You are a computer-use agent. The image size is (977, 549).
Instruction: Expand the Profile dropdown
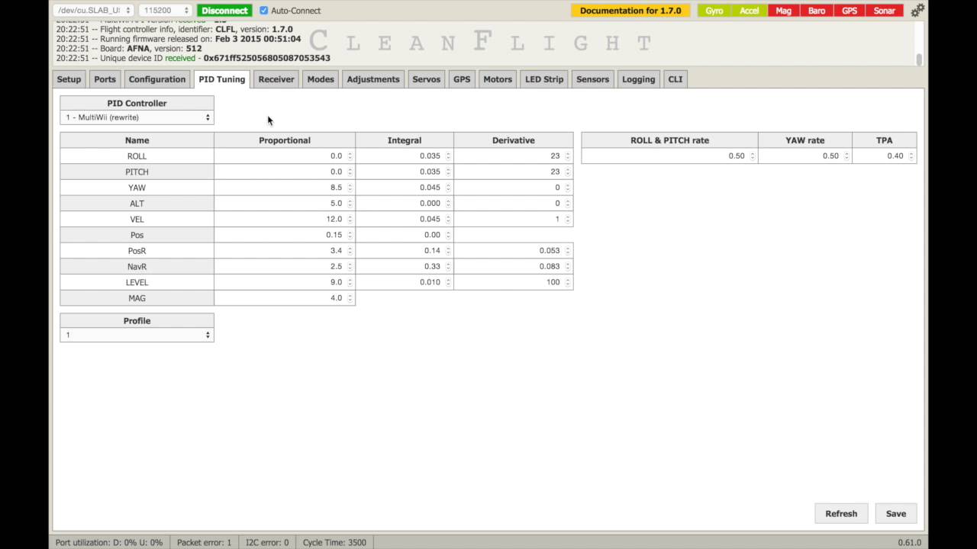(x=137, y=335)
